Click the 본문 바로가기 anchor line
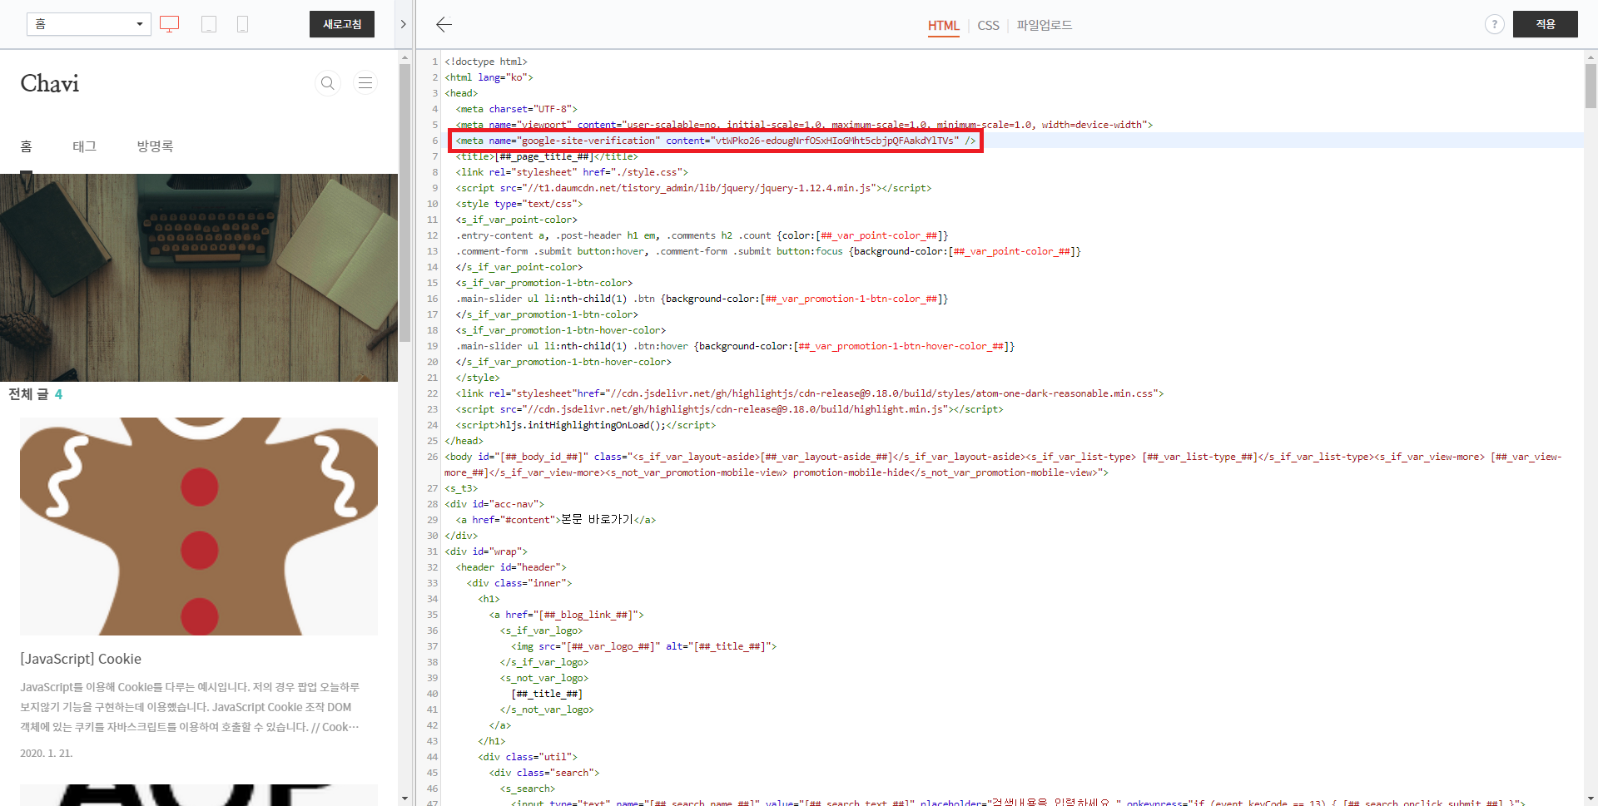Viewport: 1598px width, 806px height. (x=555, y=520)
